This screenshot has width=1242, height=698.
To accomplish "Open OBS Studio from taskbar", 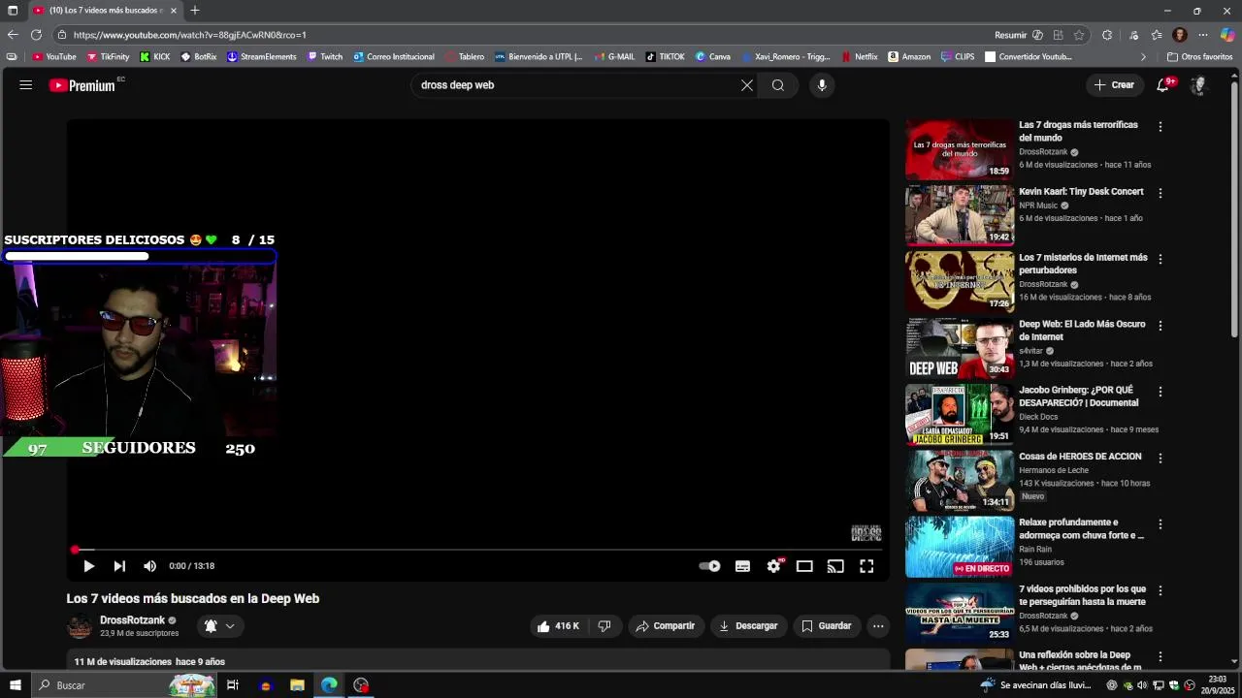I will (x=361, y=685).
